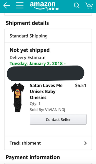Tap the Not yet shipped status
96x164 pixels.
pyautogui.click(x=30, y=50)
